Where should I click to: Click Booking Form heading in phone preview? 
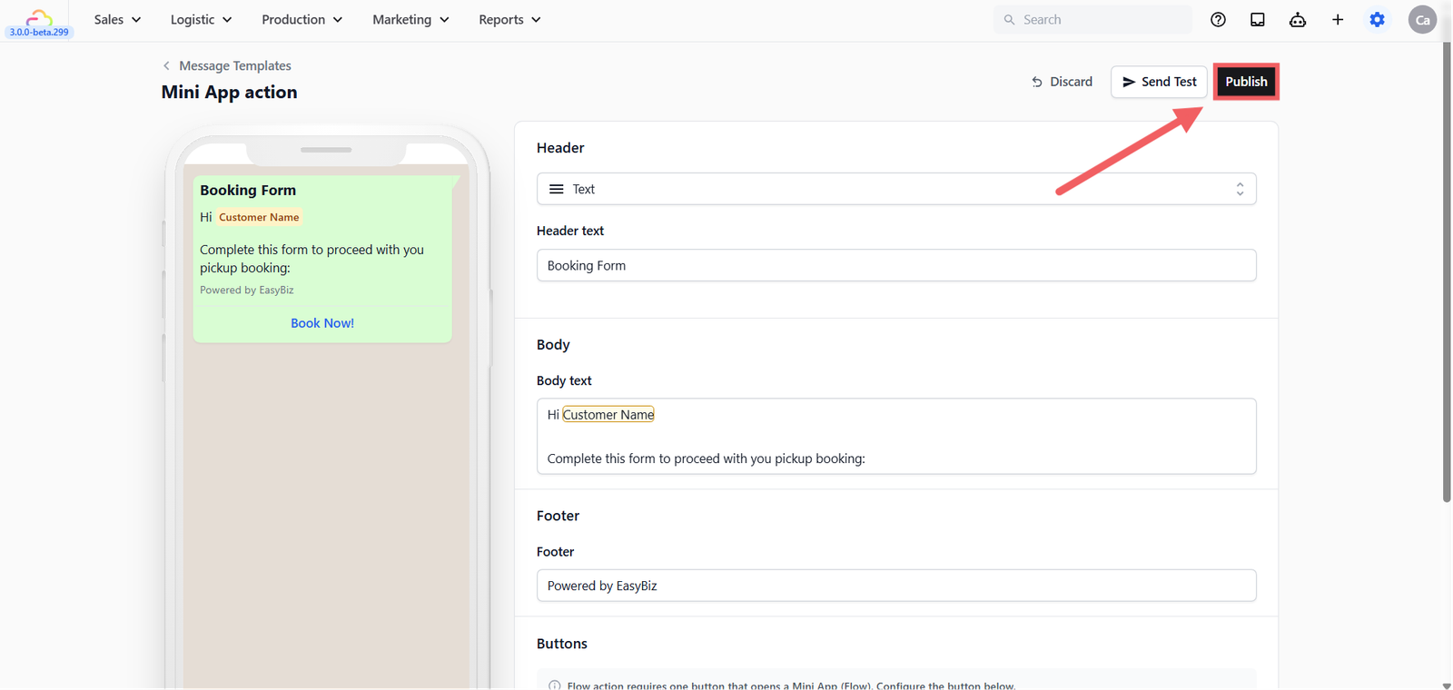248,190
